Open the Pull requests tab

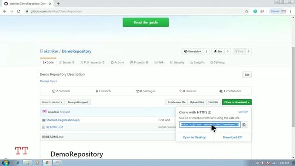(92, 62)
